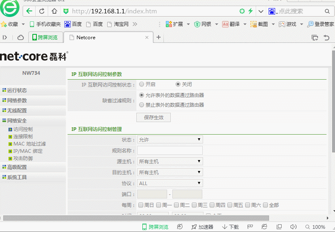The image size is (335, 232).
Task: Click the mute speaker icon in status bar
Action: click(x=293, y=227)
